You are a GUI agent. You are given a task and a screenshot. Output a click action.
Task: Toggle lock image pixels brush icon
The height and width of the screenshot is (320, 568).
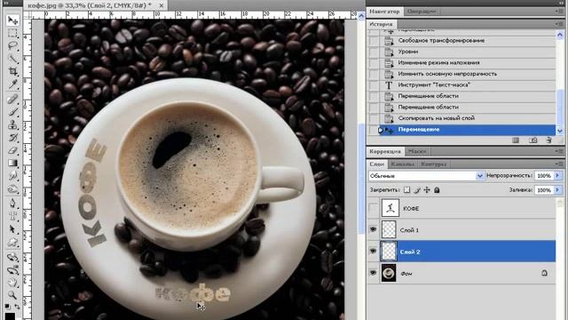click(417, 189)
